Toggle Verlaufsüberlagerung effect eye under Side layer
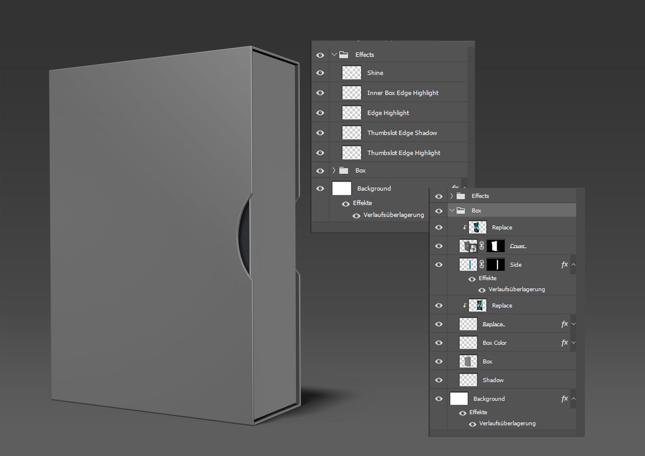 482,290
